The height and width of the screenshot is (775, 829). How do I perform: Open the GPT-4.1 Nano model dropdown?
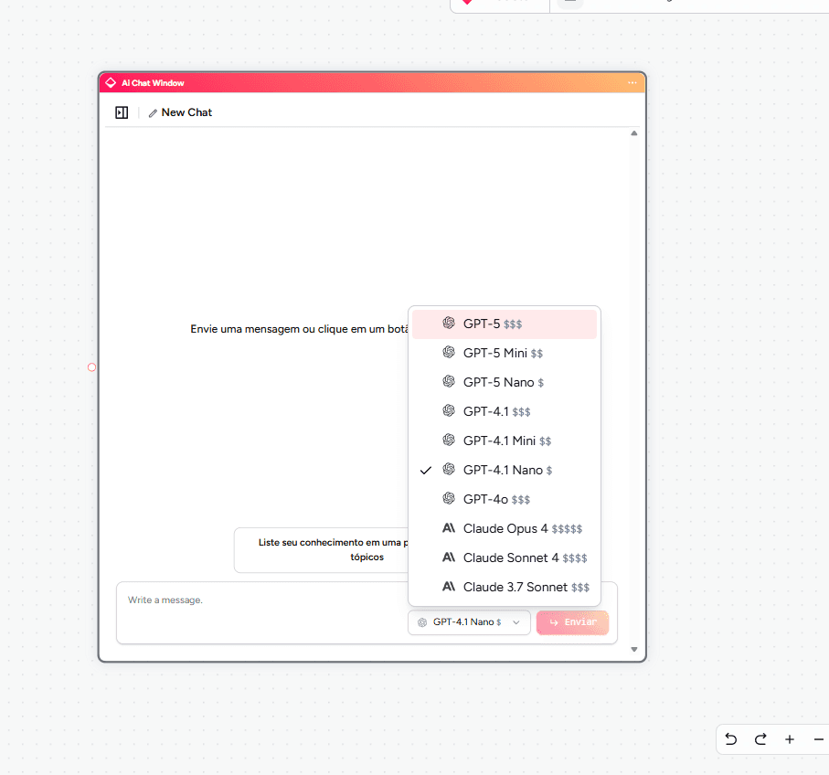(469, 622)
